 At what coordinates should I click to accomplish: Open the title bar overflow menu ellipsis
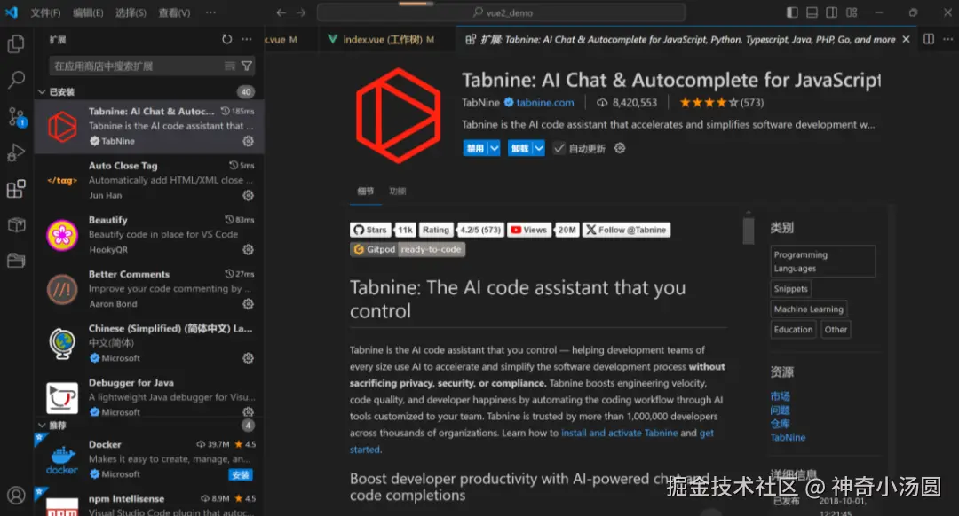(210, 12)
